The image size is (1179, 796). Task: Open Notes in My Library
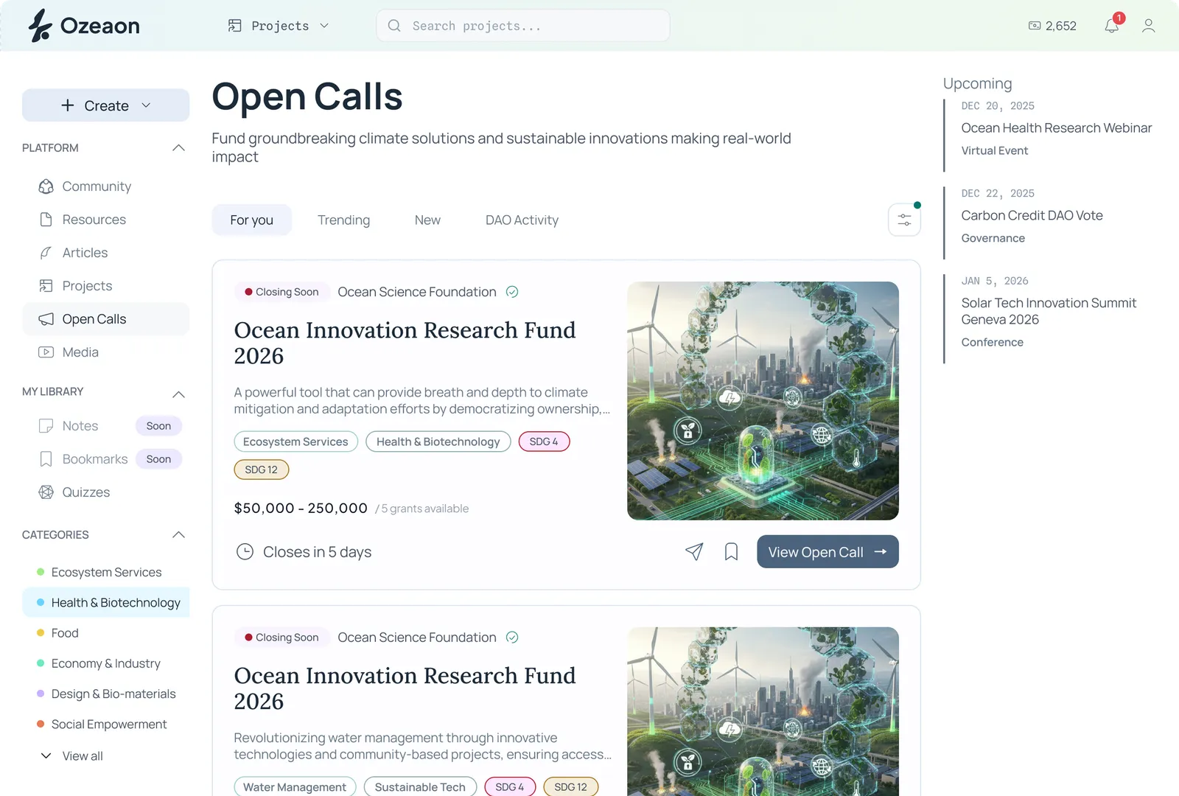(80, 426)
